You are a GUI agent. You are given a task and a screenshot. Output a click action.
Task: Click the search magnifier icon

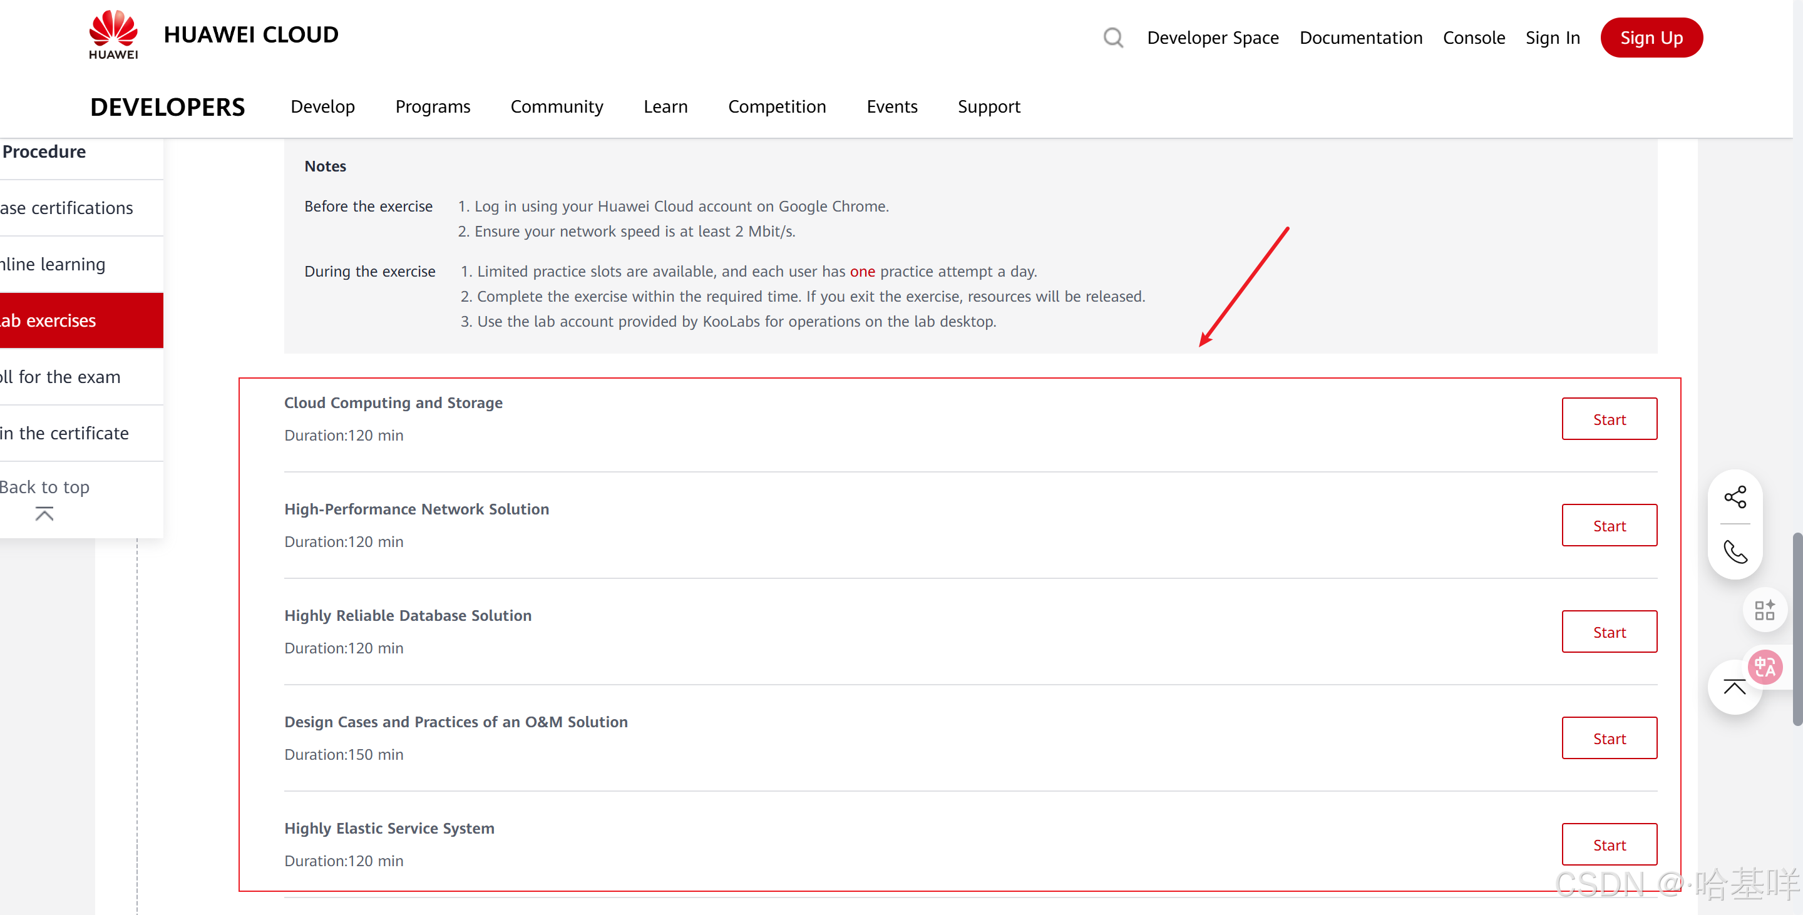tap(1113, 38)
